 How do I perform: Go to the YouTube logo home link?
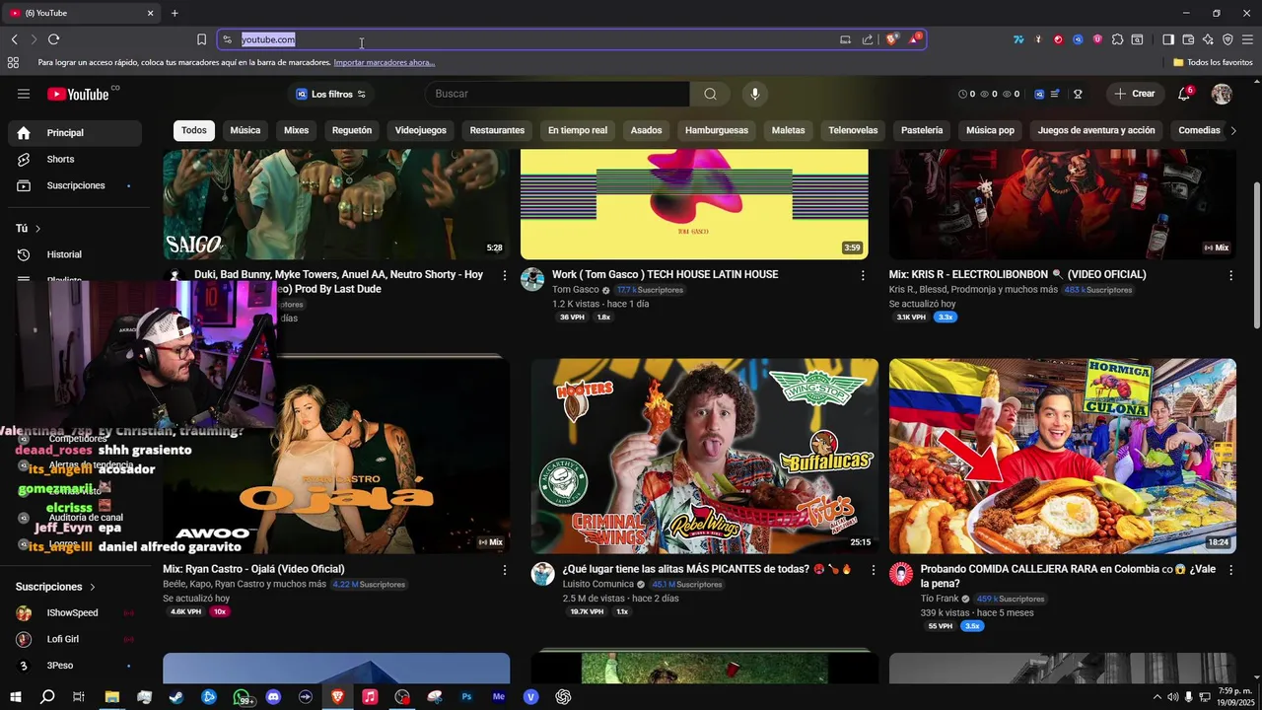[x=77, y=94]
